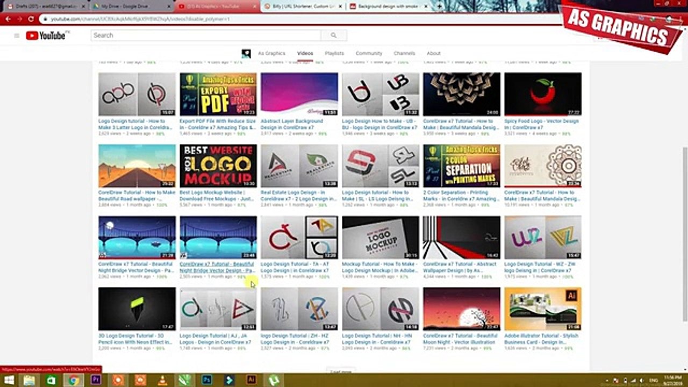Open the Community channel tab
Image resolution: width=688 pixels, height=387 pixels.
(369, 53)
